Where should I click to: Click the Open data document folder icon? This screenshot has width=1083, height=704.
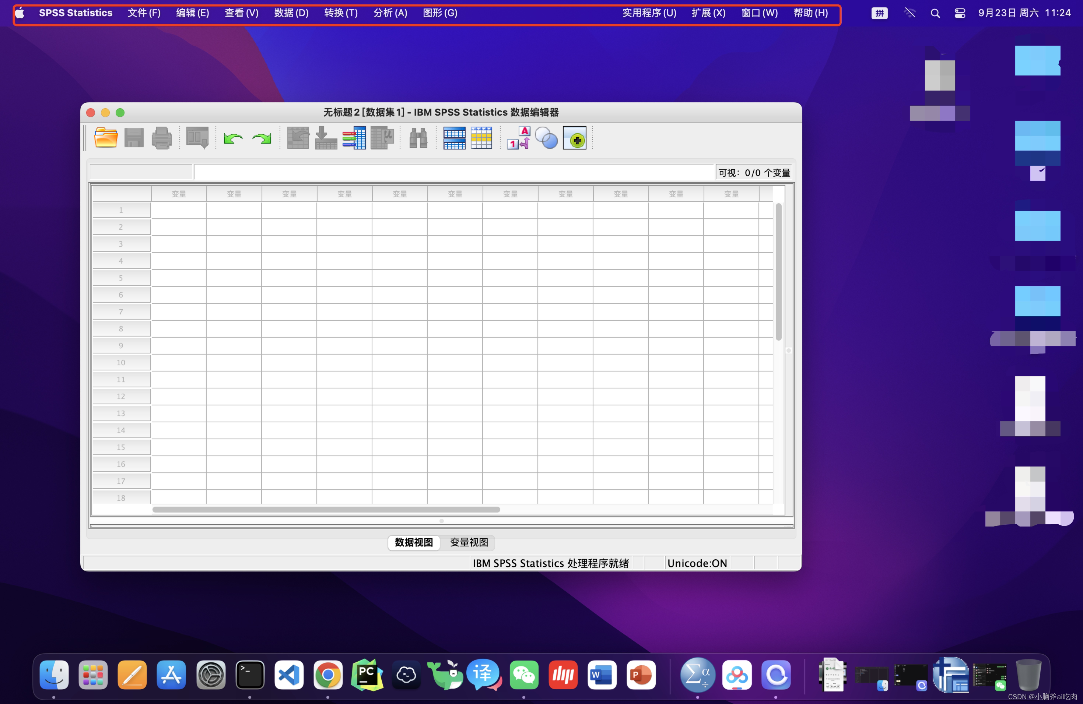coord(106,138)
